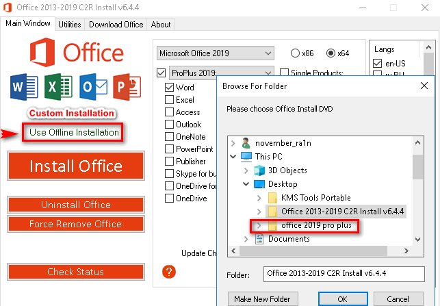This screenshot has height=306, width=440.
Task: Click the folder tree horizontal scrollbar thumb
Action: click(313, 251)
